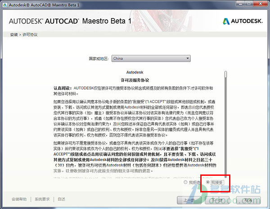270x209 pixels.
Task: Click the license agreement scrollbar thumb
Action: tap(226, 74)
